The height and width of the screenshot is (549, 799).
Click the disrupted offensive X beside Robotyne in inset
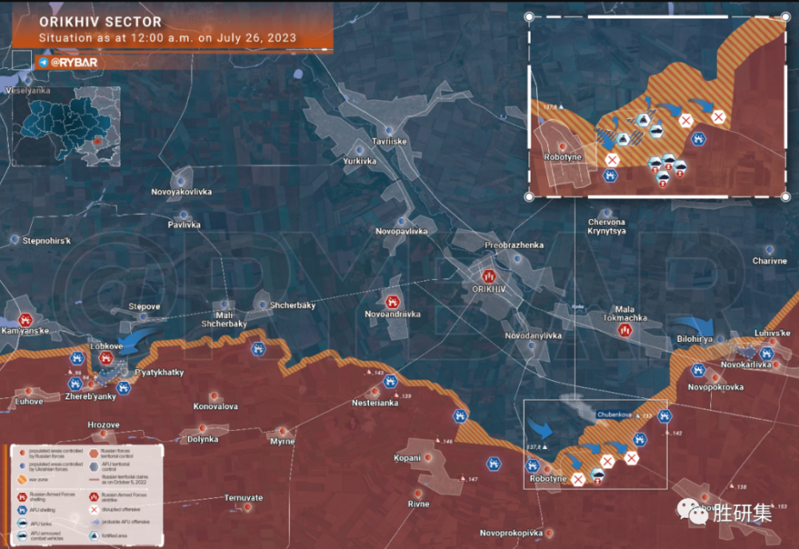pos(612,160)
